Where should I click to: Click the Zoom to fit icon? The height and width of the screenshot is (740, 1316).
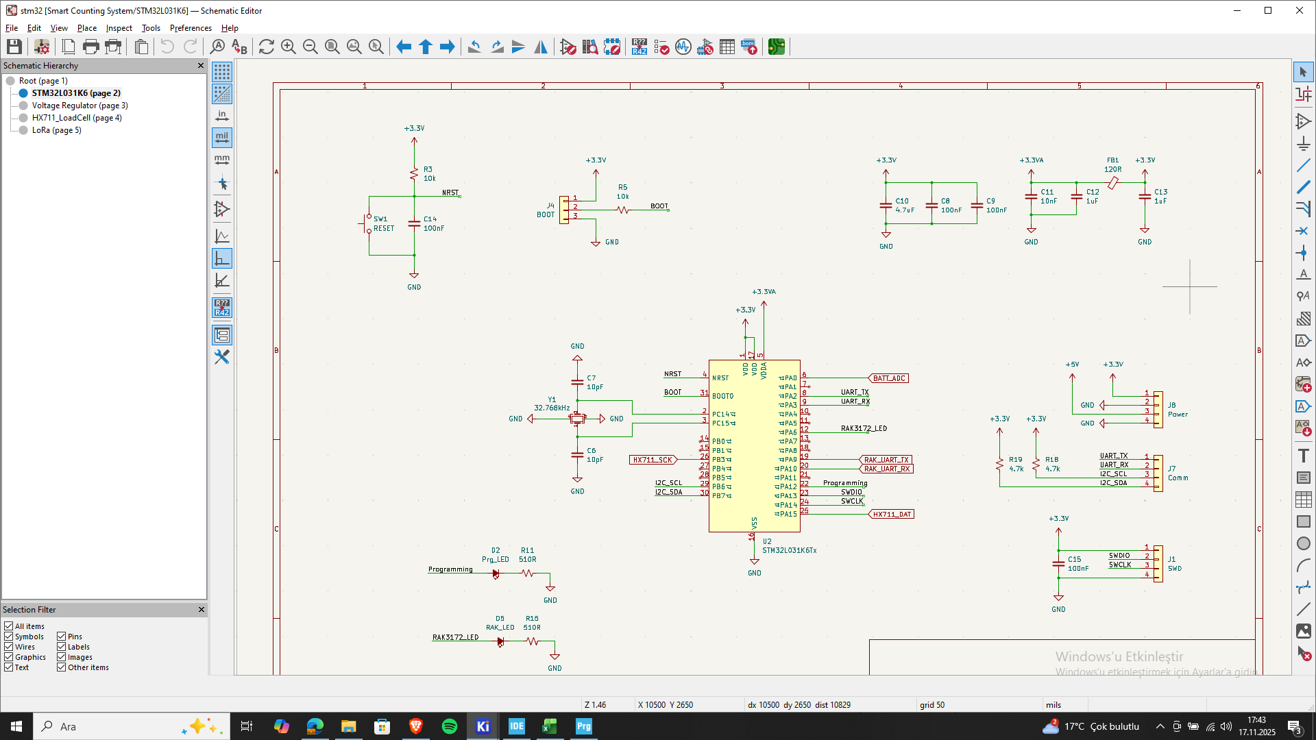coord(332,47)
